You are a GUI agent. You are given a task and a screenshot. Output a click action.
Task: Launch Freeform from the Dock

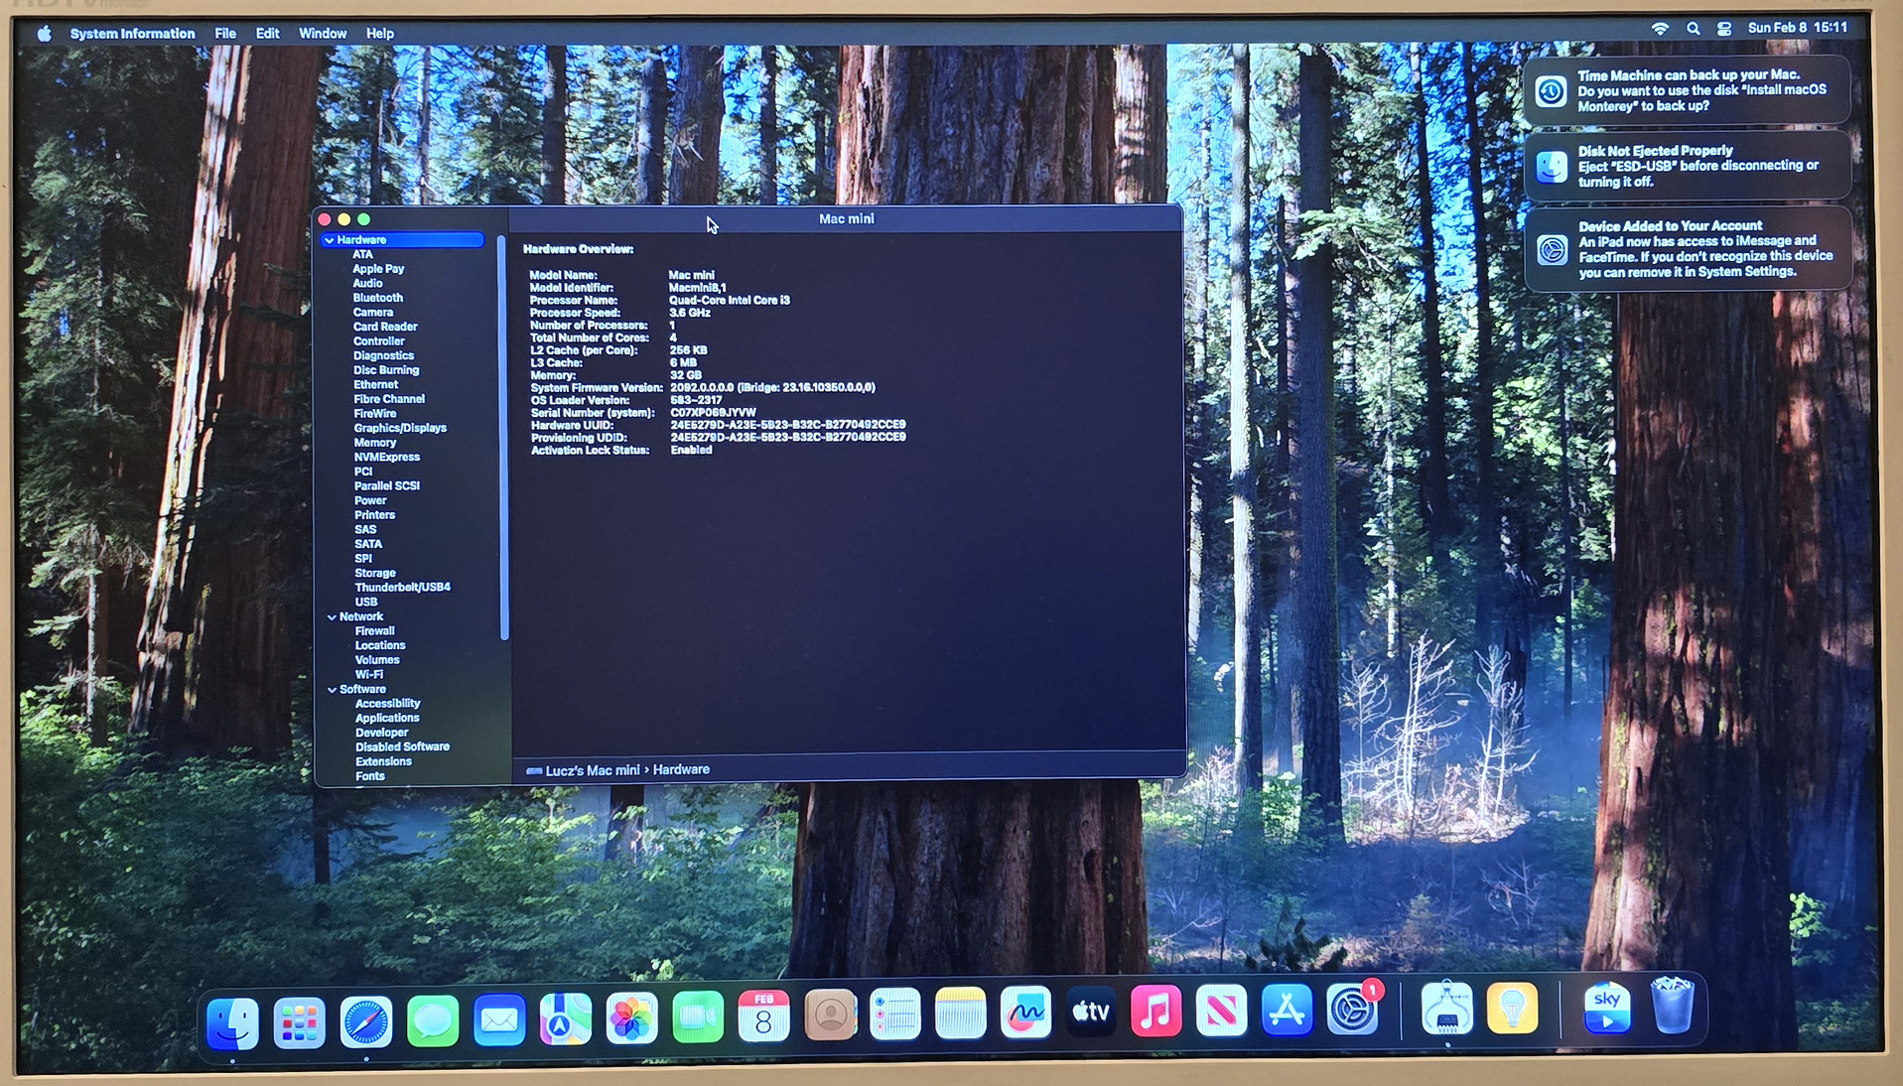[1025, 1013]
